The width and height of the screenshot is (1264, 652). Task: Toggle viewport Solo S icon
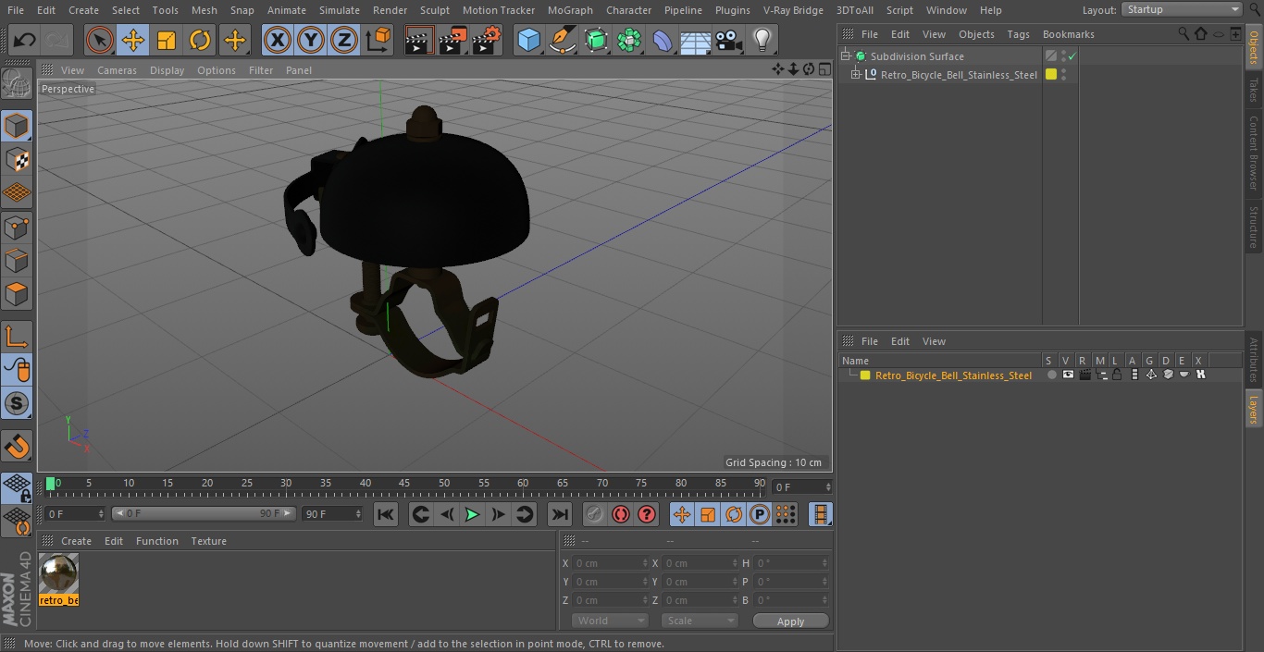point(17,403)
